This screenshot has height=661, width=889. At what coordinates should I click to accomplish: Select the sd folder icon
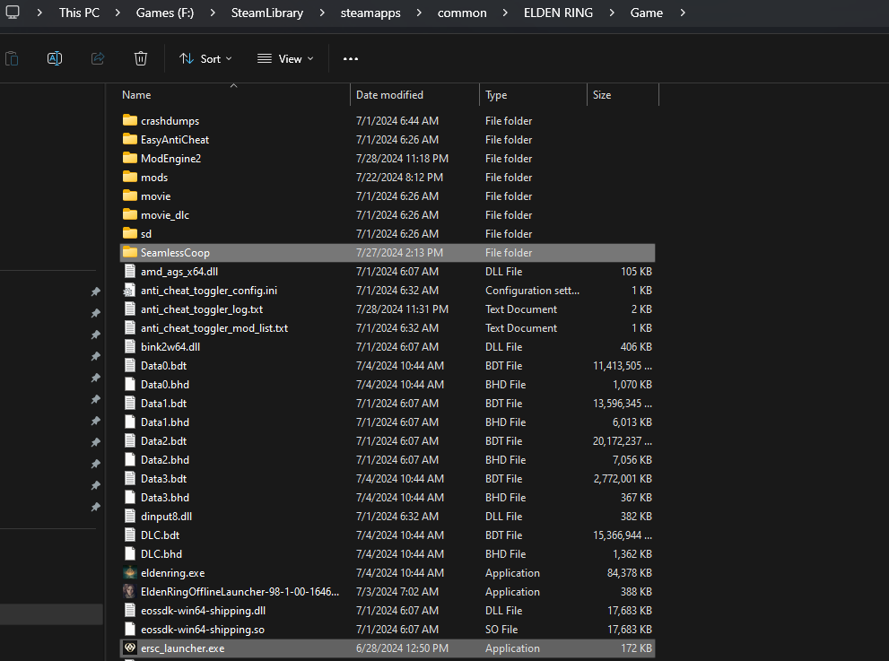click(x=130, y=233)
